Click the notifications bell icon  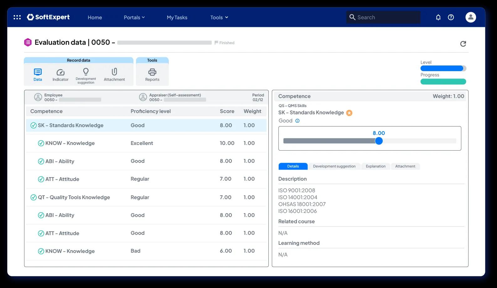tap(438, 17)
